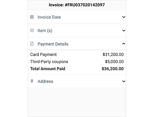Expand the Item (s) section chevron
This screenshot has height=117, width=154.
(124, 30)
